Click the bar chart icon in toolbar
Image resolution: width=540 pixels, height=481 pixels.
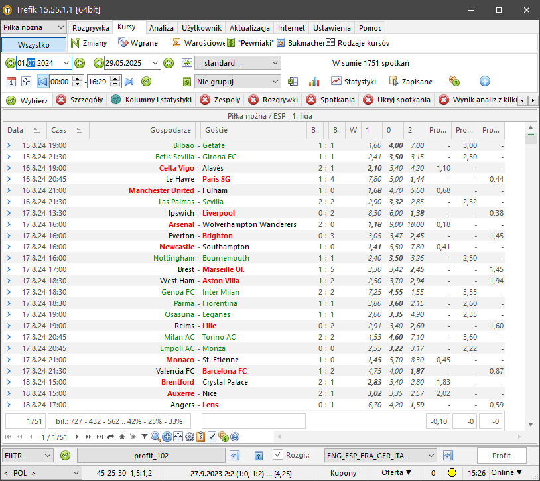314,82
